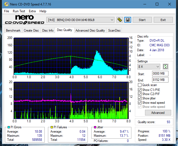The image size is (178, 146).
Task: Switch to the Disc Info tab
Action: pyautogui.click(x=48, y=31)
